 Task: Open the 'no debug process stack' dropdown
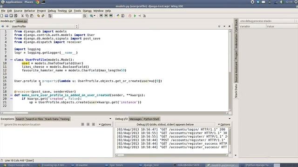268,21
